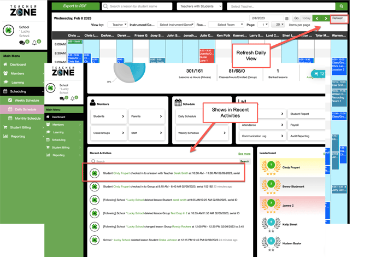The image size is (376, 257).
Task: Open Attendance card on dashboard
Action: click(262, 125)
